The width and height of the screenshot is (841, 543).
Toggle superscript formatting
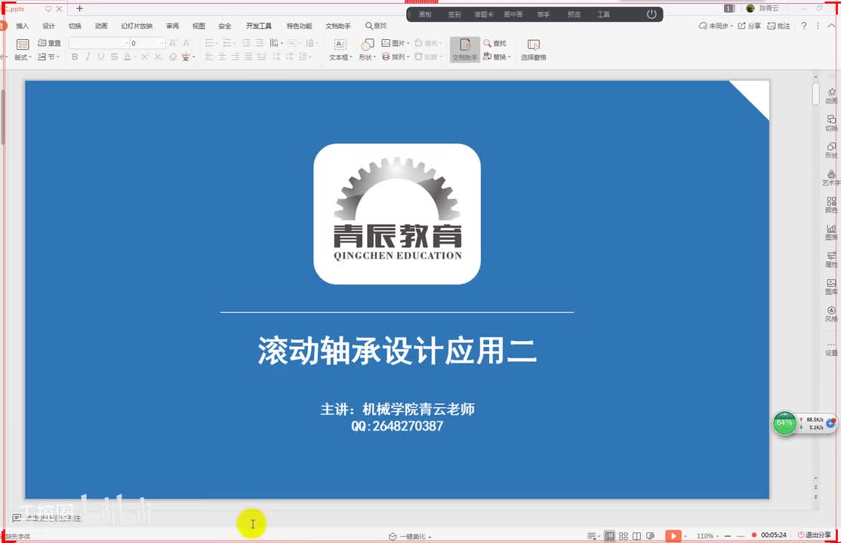click(144, 57)
